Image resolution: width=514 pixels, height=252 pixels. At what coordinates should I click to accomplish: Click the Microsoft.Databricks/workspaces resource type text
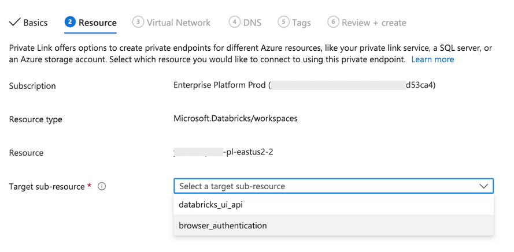235,119
